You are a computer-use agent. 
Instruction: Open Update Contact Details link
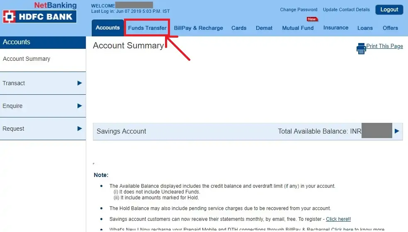[x=346, y=10]
